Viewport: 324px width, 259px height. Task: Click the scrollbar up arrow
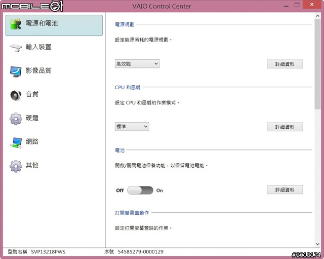pos(317,16)
